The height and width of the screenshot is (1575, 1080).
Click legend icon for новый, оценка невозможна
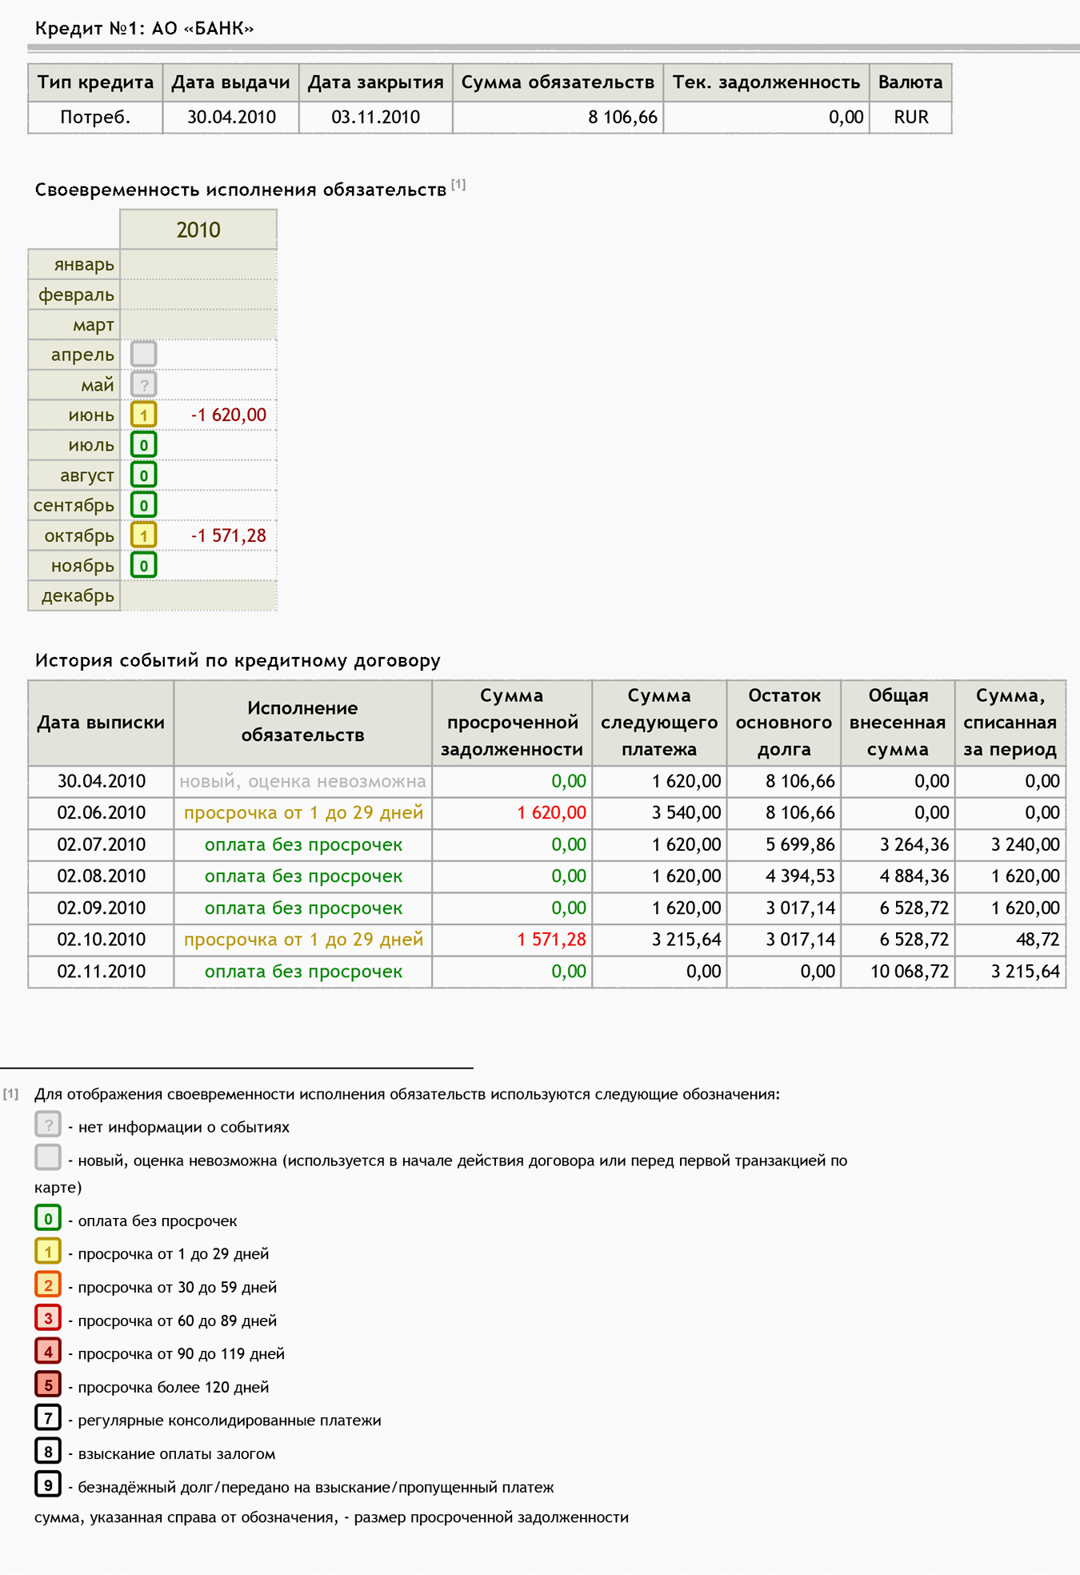point(48,1157)
